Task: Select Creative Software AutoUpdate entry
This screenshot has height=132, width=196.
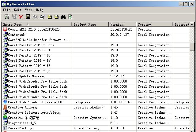Action: (34, 112)
